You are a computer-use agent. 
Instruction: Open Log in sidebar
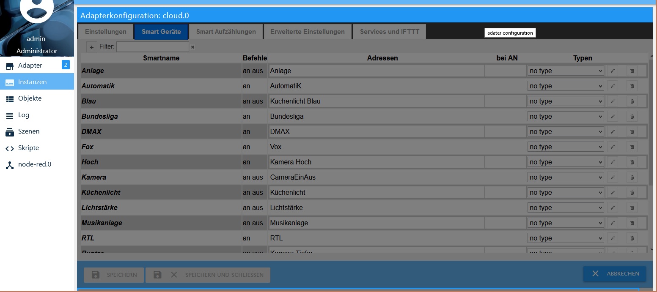[x=37, y=115]
